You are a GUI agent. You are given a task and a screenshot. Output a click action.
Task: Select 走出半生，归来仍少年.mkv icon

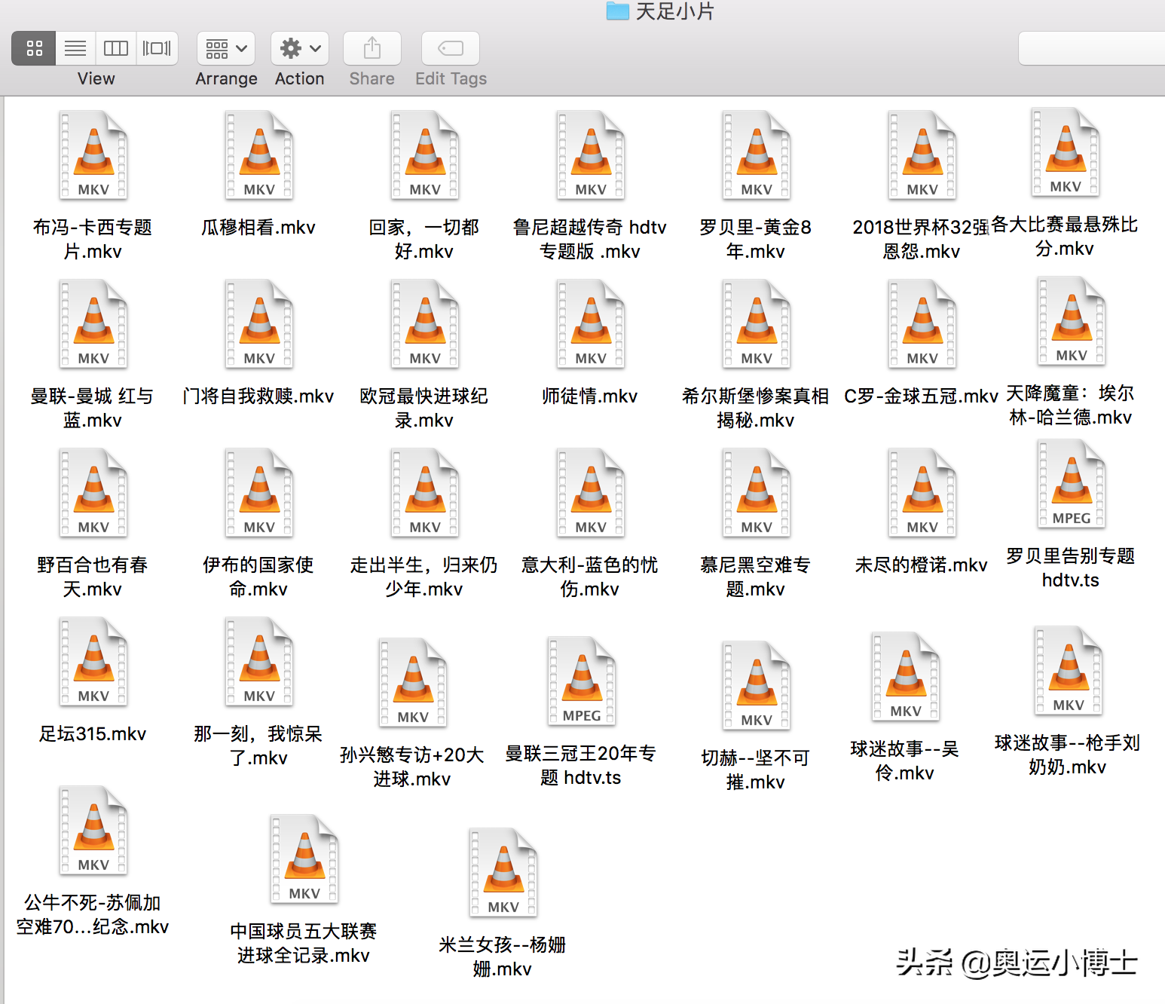[x=425, y=493]
